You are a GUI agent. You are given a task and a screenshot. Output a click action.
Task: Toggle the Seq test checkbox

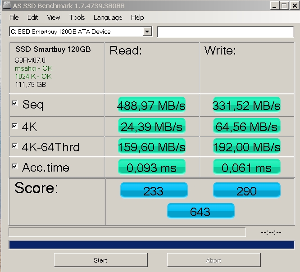pyautogui.click(x=14, y=103)
